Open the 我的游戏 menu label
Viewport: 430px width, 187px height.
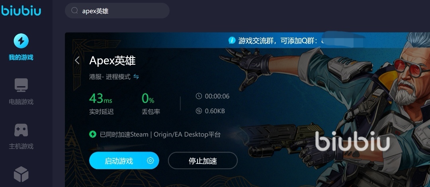tap(21, 58)
